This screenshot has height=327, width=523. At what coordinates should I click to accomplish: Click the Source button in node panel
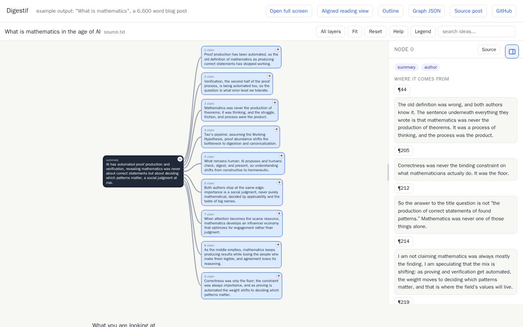click(489, 49)
